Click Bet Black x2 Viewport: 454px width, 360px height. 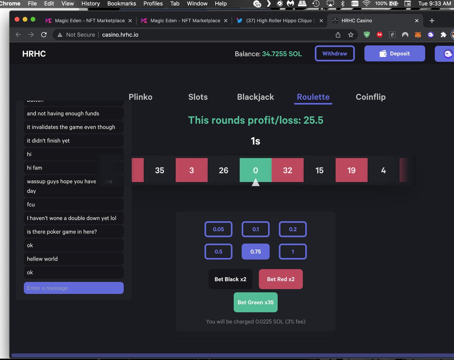tap(230, 279)
